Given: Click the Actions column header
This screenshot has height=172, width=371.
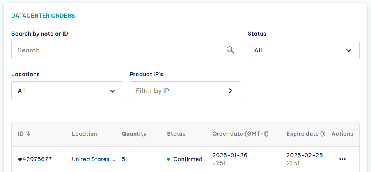Looking at the screenshot, I should pyautogui.click(x=343, y=134).
